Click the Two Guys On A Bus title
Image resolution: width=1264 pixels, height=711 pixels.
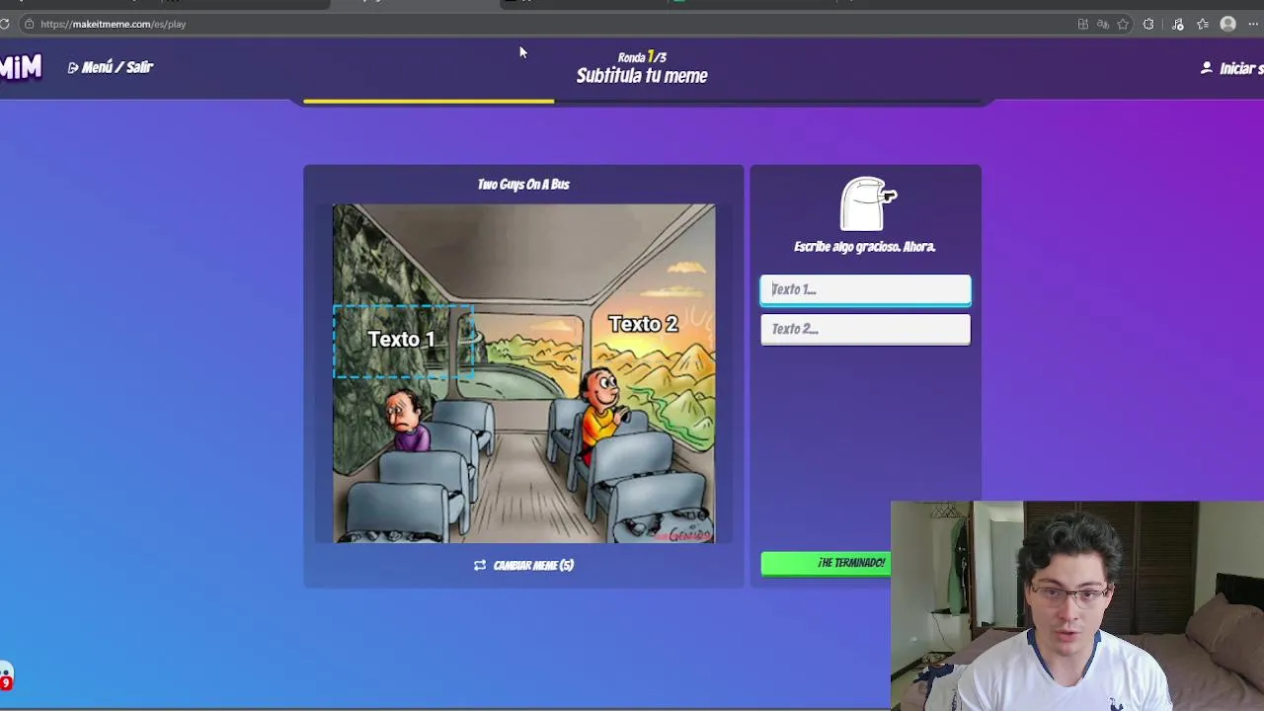523,185
